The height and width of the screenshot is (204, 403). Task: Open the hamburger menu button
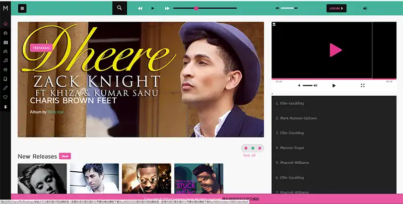[22, 9]
